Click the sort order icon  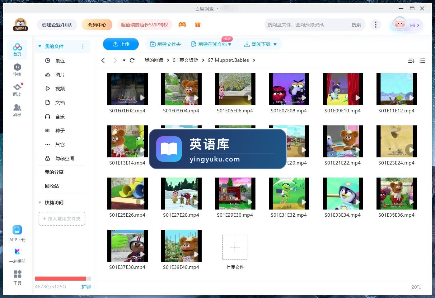(411, 61)
